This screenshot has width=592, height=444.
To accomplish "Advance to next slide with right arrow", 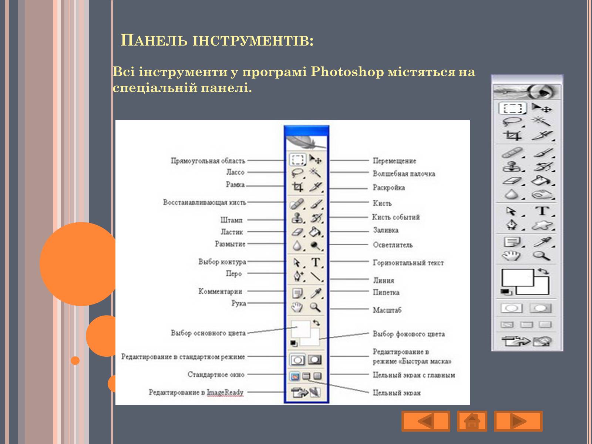I will click(x=518, y=421).
